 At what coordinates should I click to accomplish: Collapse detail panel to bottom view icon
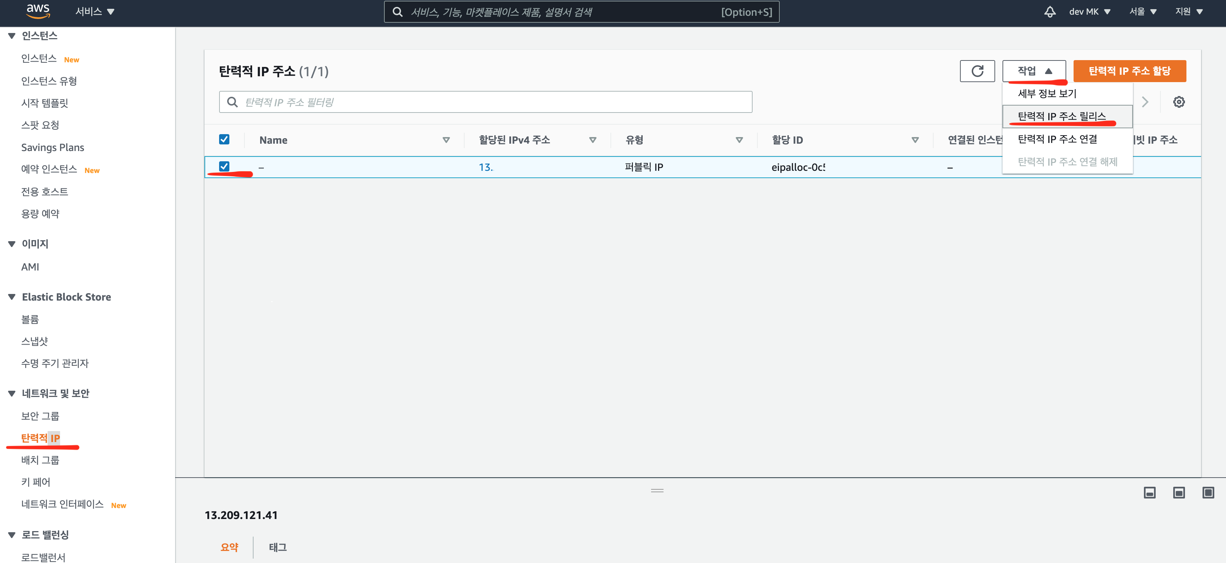point(1149,493)
